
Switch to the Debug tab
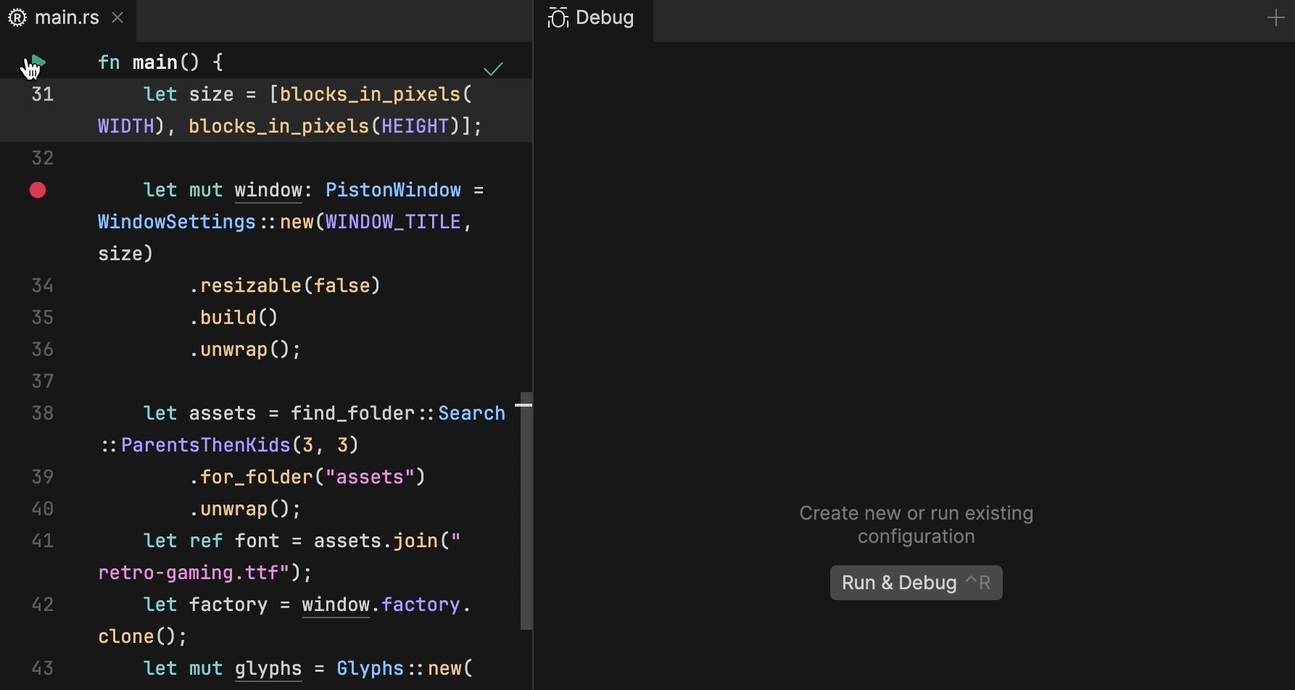click(605, 17)
